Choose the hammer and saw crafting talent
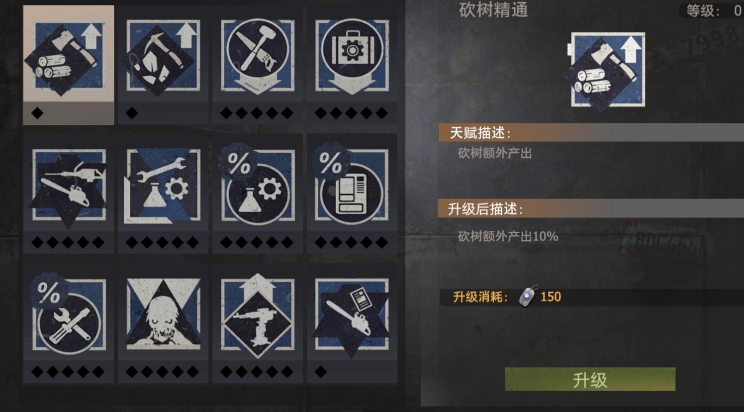Viewport: 744px width, 412px height. (258, 65)
